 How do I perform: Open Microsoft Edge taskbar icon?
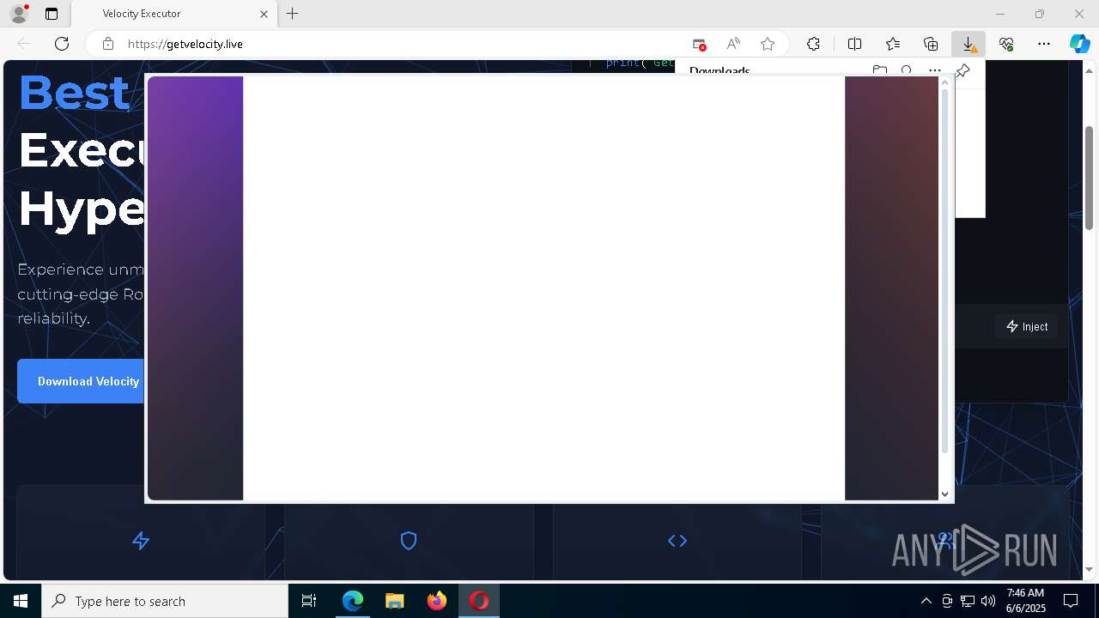pyautogui.click(x=353, y=601)
